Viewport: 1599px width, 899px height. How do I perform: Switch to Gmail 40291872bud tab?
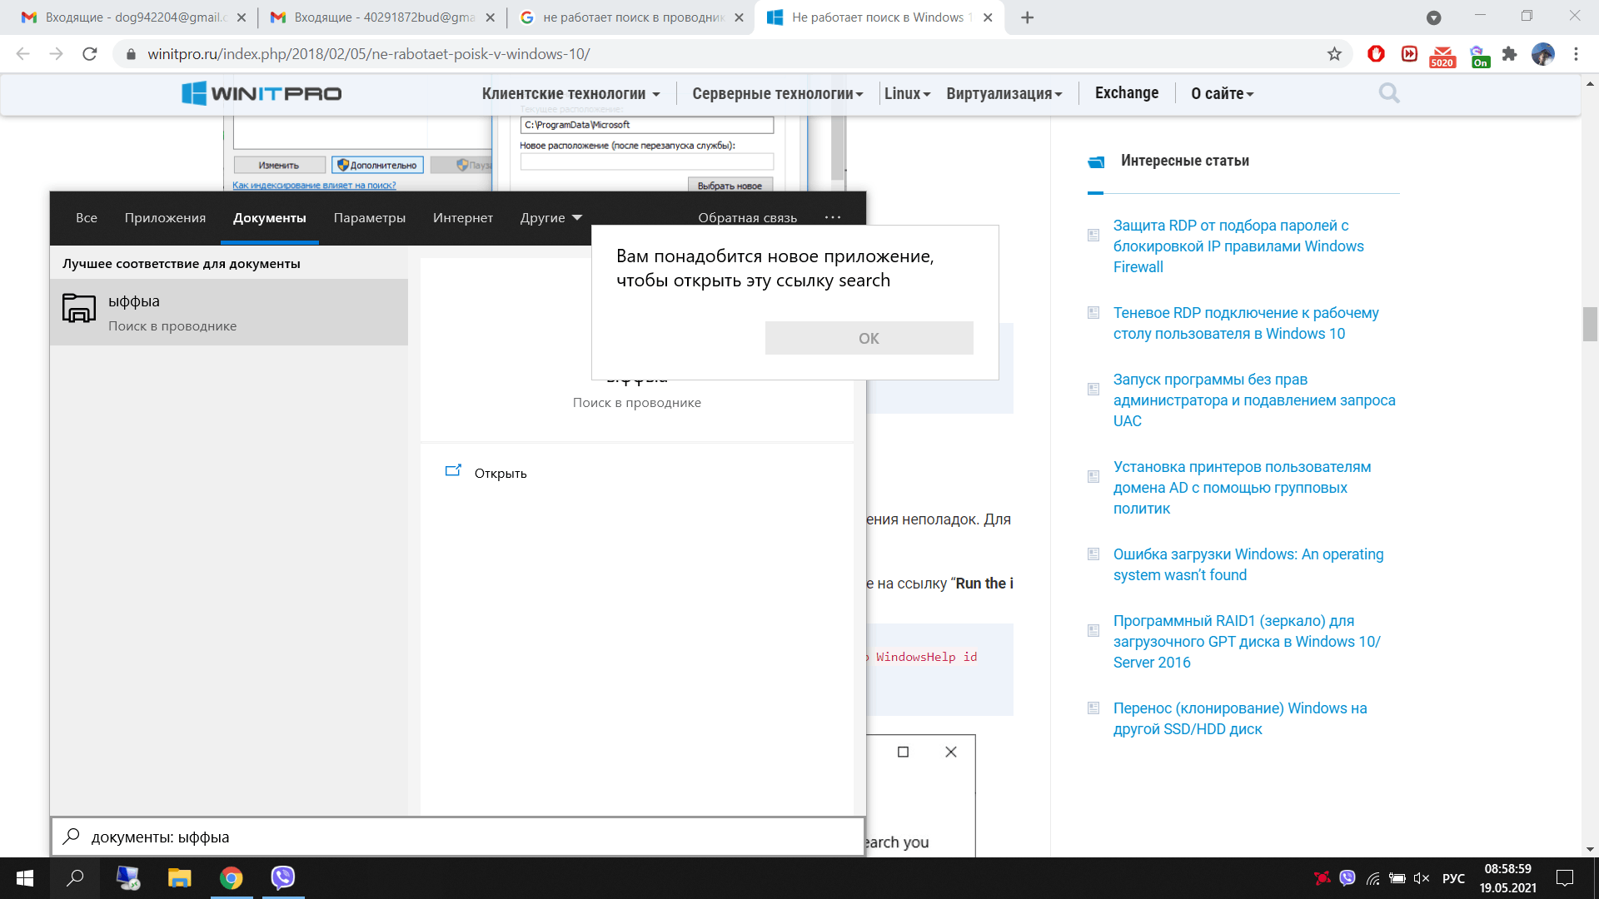click(383, 17)
